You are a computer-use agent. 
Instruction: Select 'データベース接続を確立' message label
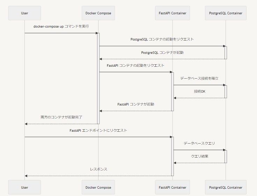[199, 78]
